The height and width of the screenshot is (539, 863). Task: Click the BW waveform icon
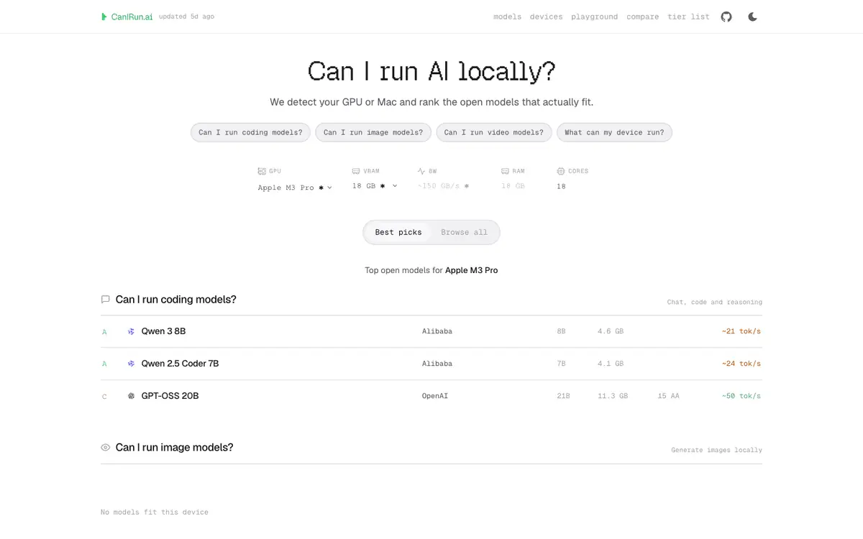tap(421, 171)
